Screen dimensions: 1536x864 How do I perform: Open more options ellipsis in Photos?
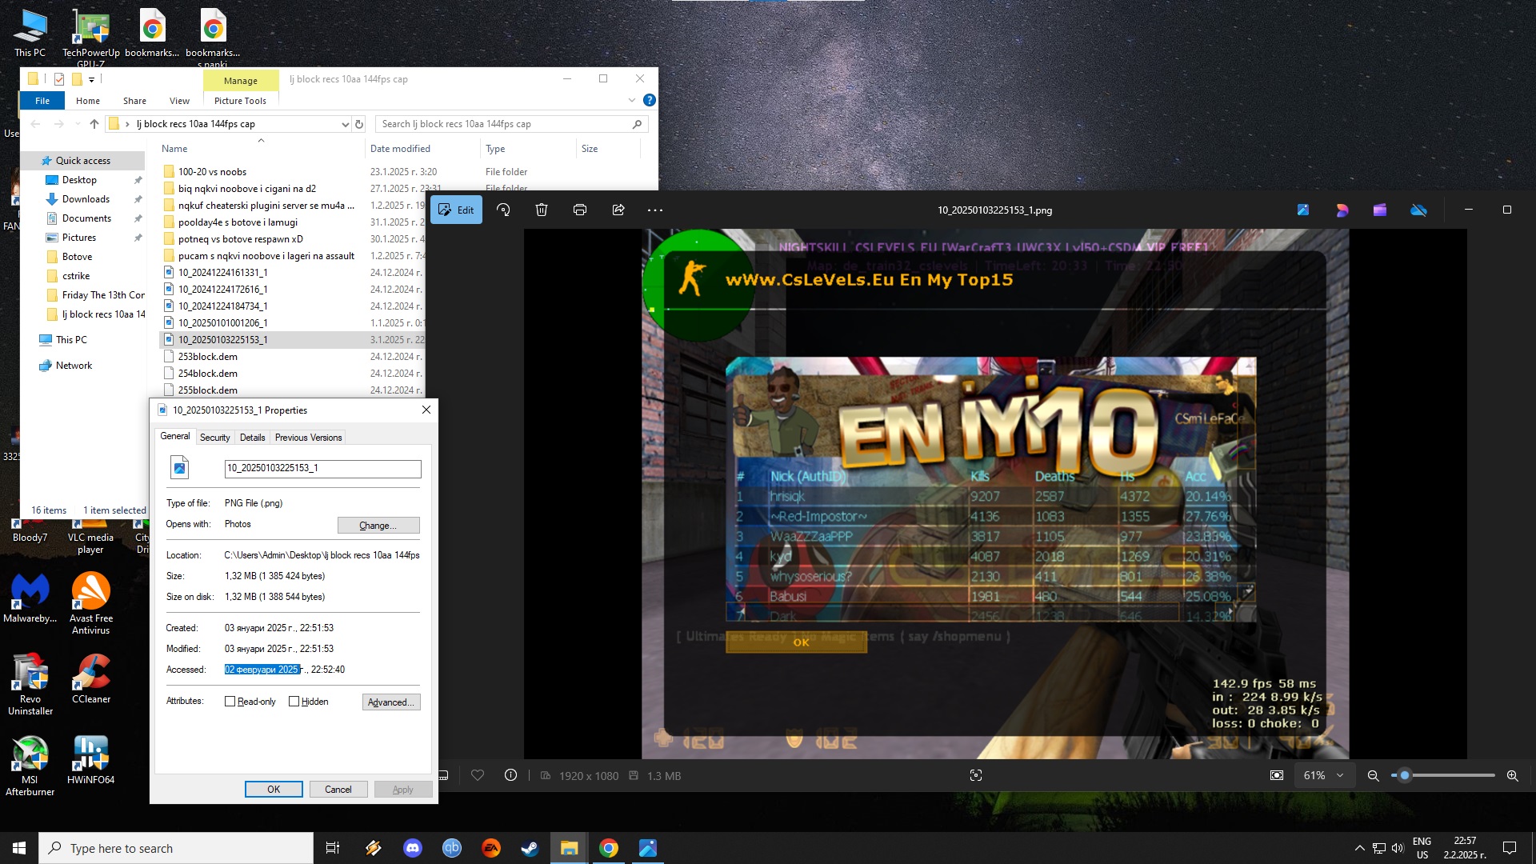pyautogui.click(x=655, y=210)
